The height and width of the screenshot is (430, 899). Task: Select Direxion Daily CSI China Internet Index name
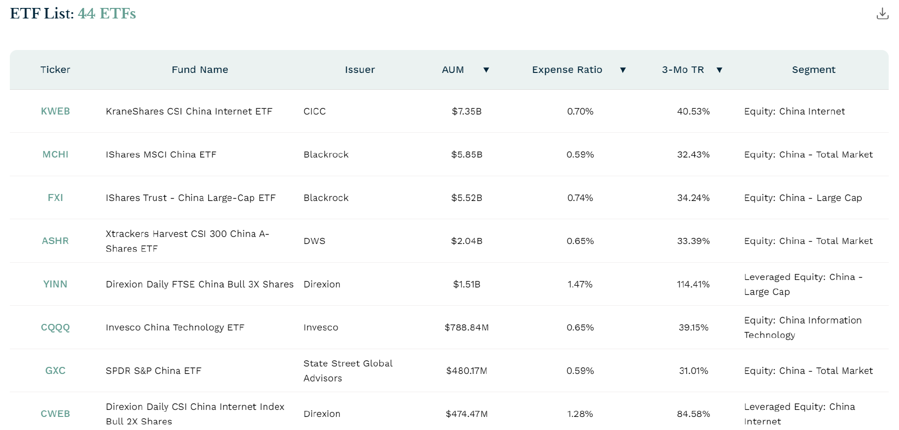pos(195,414)
